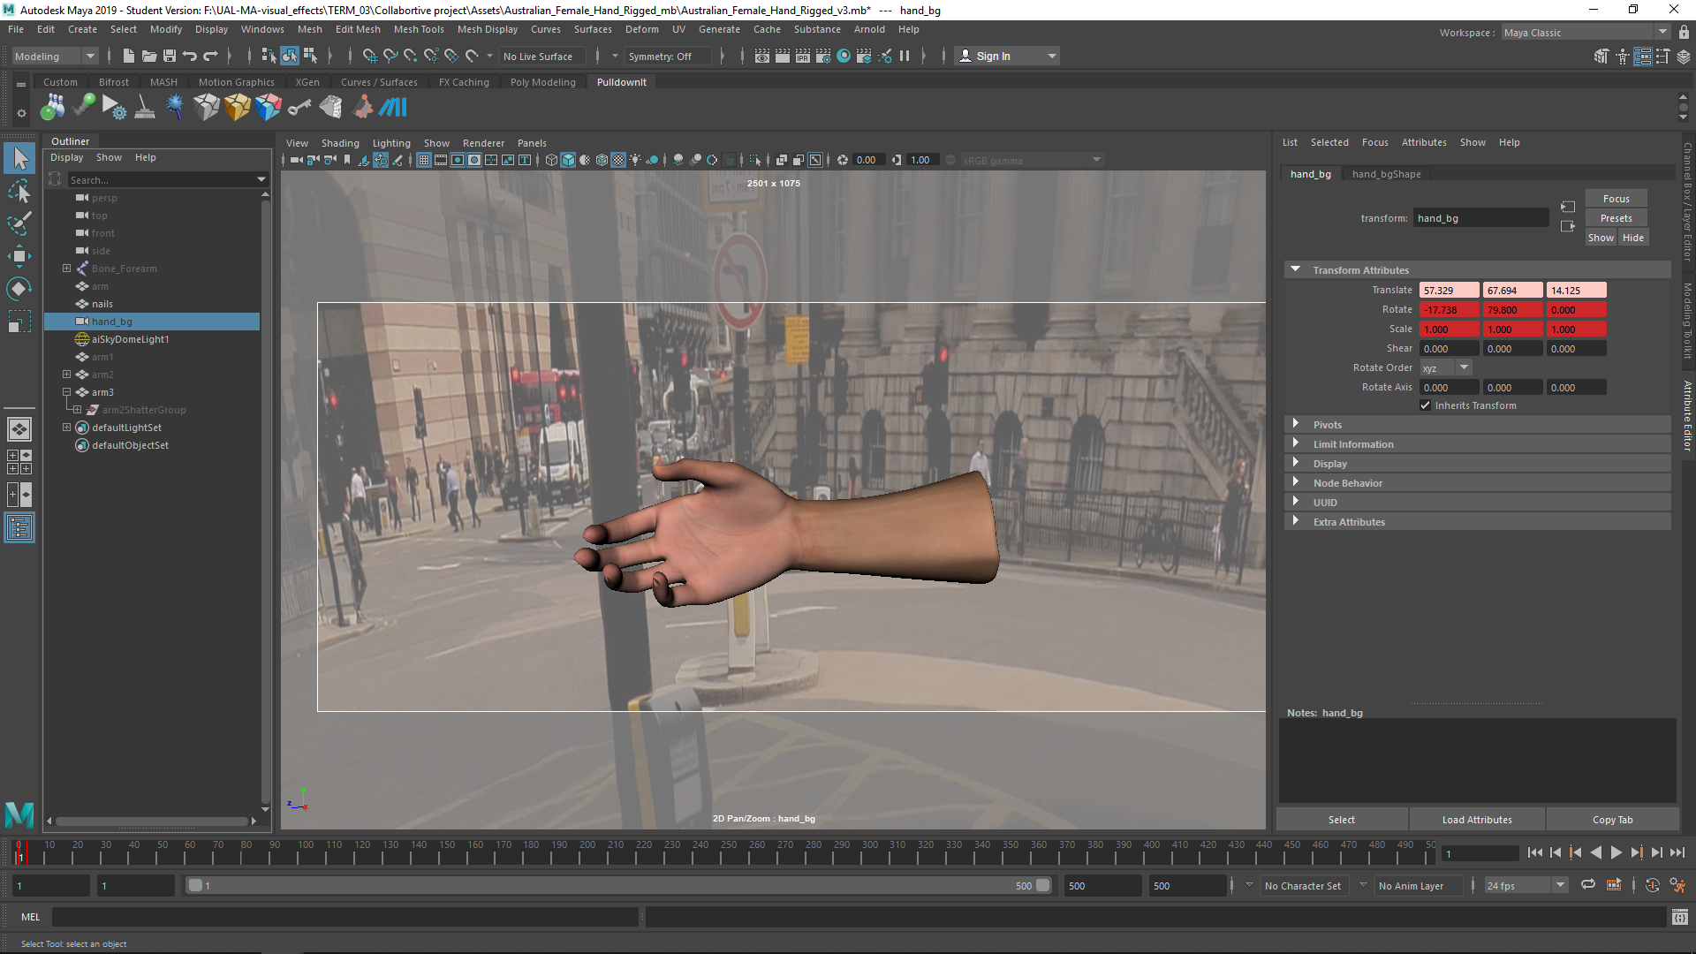This screenshot has height=954, width=1696.
Task: Select the Lasso tool in toolbox
Action: tap(19, 191)
